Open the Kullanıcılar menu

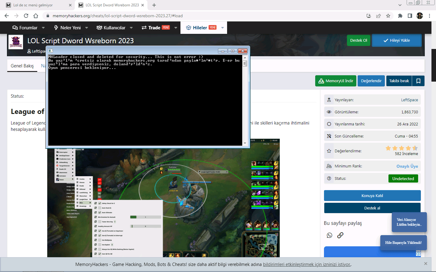[x=111, y=28]
